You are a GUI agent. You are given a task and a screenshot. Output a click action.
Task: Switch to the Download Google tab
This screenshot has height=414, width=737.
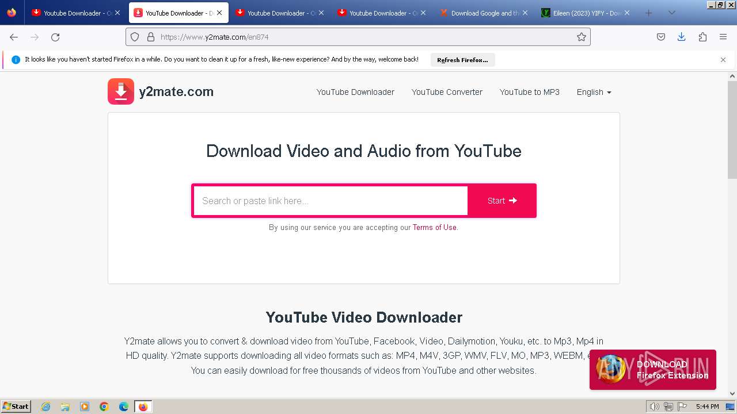tap(484, 13)
